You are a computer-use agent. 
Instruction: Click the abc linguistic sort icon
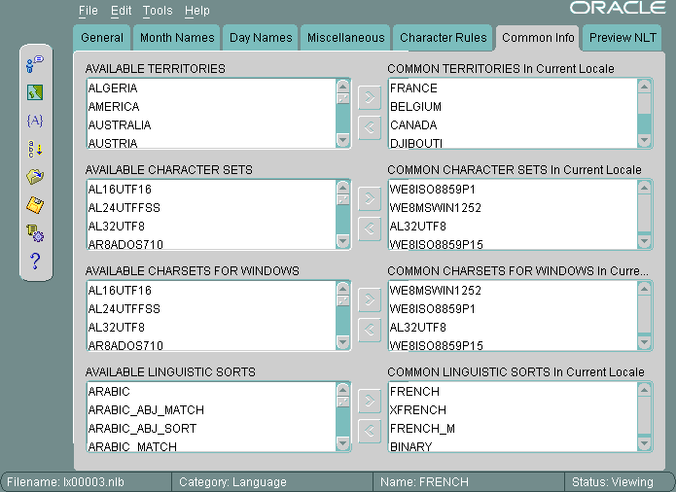click(x=35, y=149)
